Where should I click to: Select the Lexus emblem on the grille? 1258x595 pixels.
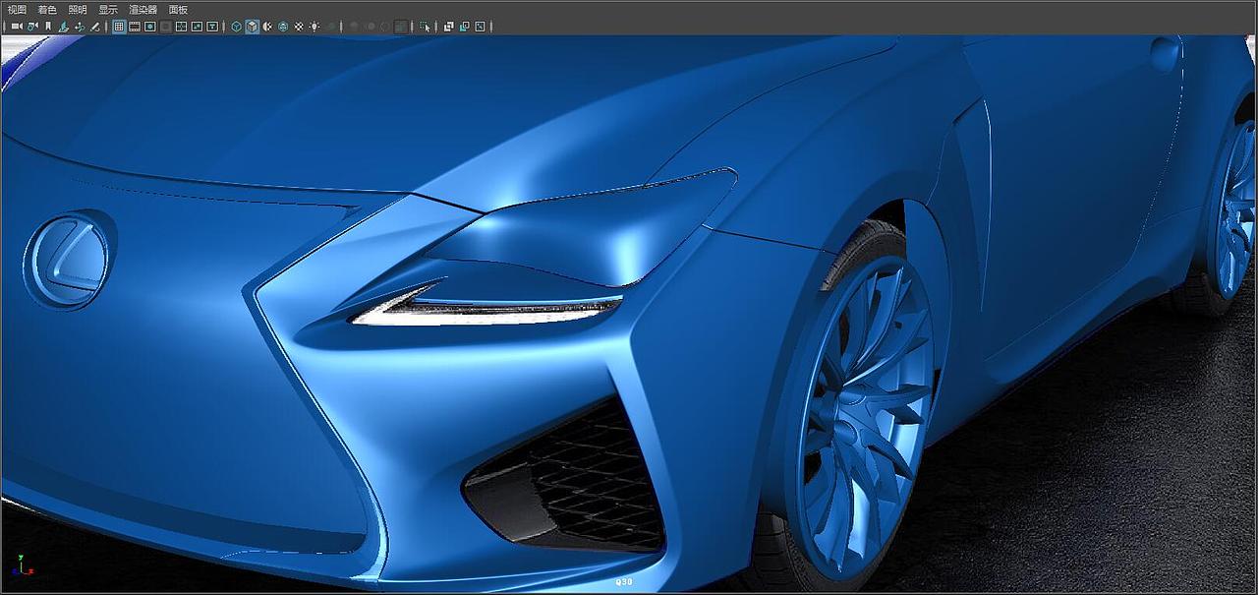click(x=70, y=259)
